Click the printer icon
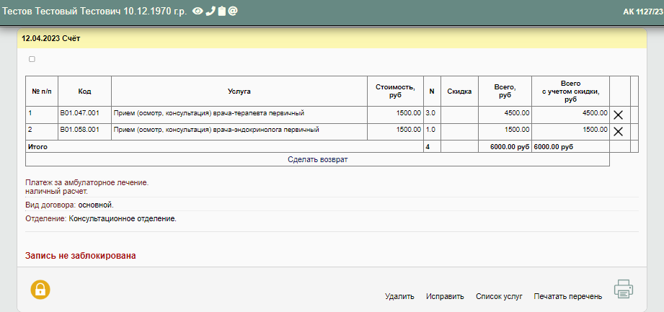The width and height of the screenshot is (664, 312). click(624, 289)
